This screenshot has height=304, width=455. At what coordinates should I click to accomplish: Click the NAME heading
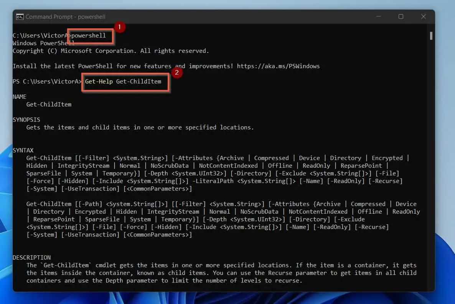(x=20, y=97)
